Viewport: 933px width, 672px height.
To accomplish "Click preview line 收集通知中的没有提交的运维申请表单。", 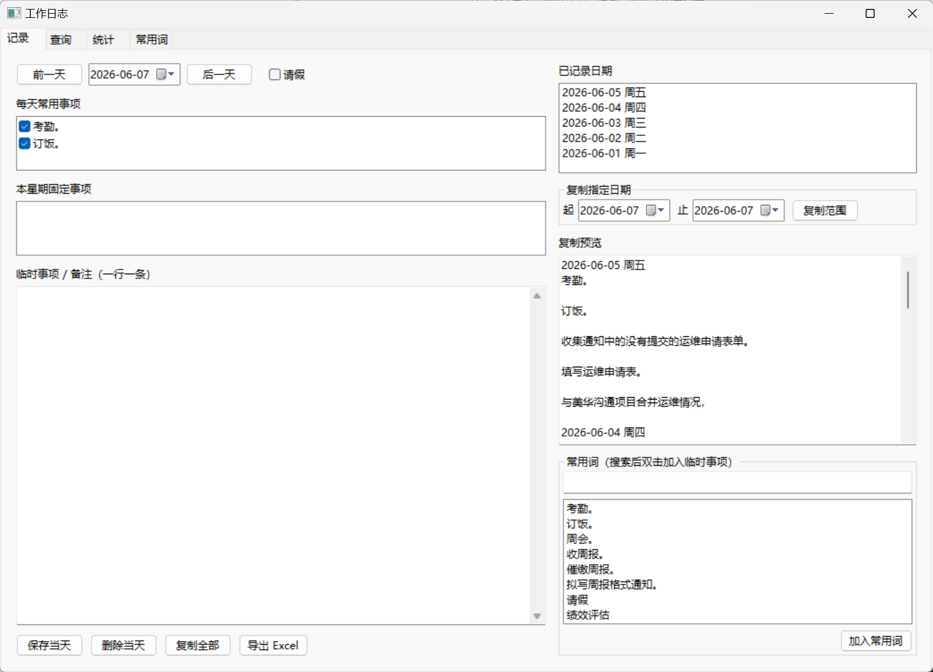I will click(x=655, y=342).
